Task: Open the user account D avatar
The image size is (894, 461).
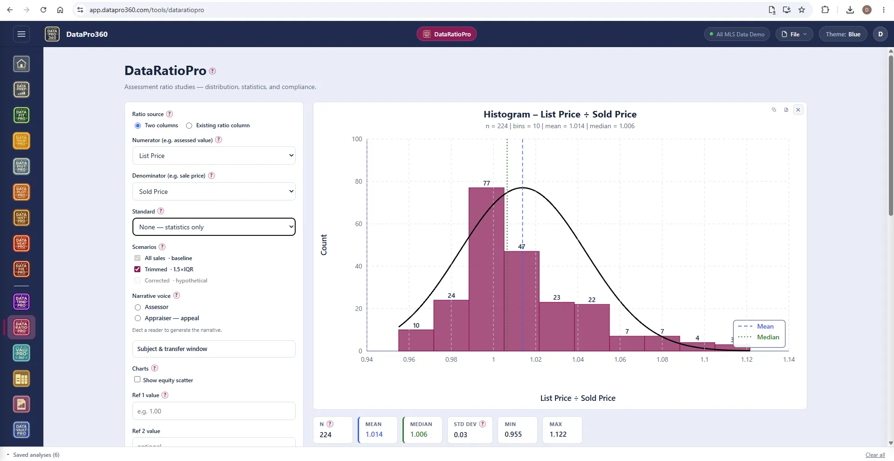Action: pos(880,34)
